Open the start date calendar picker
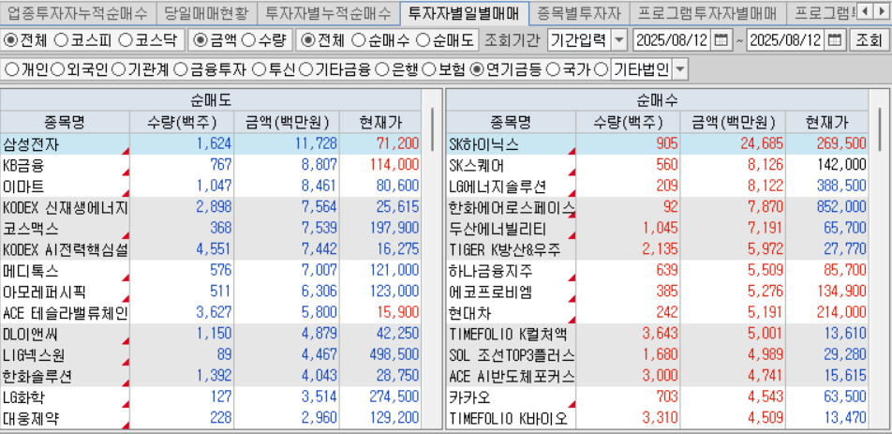 click(x=721, y=40)
